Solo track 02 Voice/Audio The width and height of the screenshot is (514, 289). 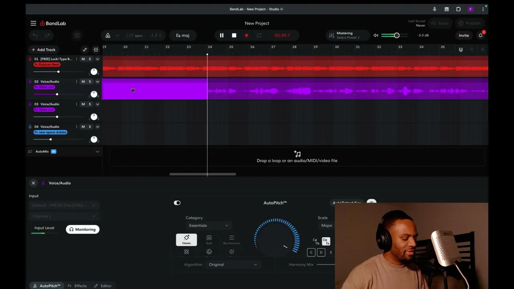tap(90, 81)
